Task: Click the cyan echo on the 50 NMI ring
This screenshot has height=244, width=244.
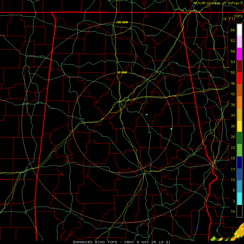Action: tap(171, 129)
